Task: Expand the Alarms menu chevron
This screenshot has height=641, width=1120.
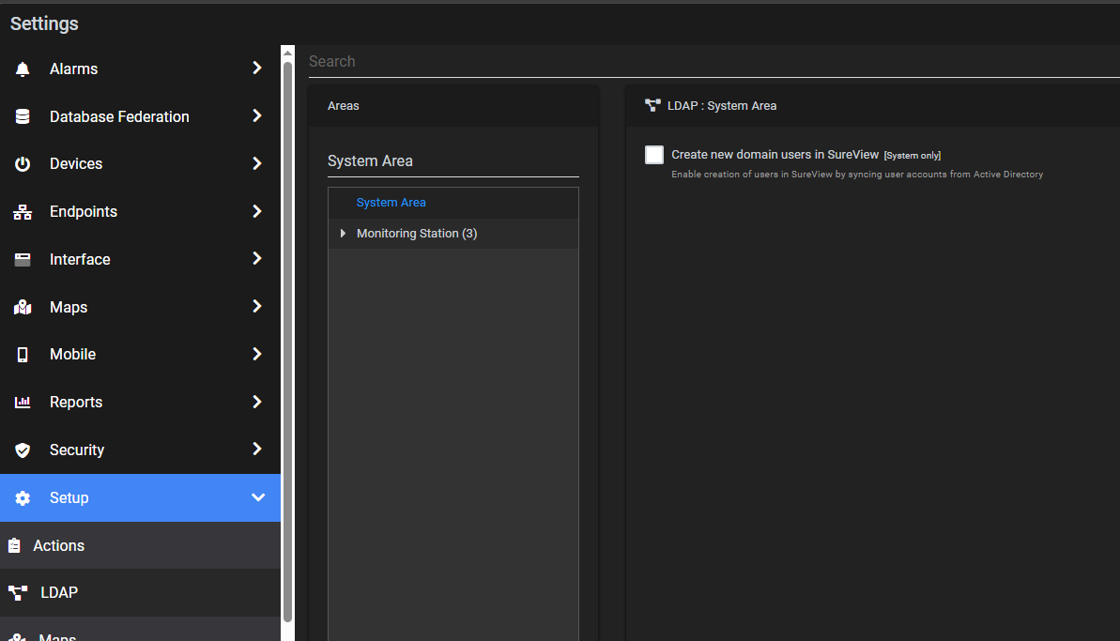Action: (x=257, y=69)
